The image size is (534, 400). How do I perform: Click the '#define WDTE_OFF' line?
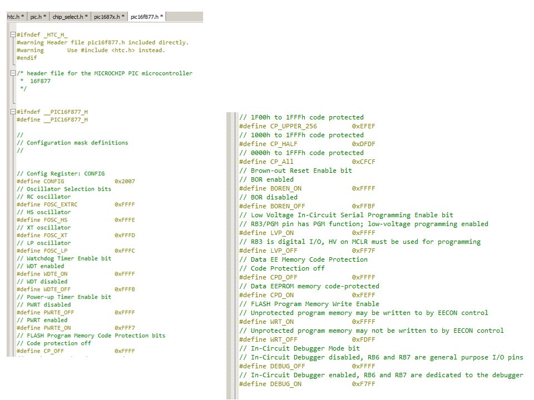[76, 289]
